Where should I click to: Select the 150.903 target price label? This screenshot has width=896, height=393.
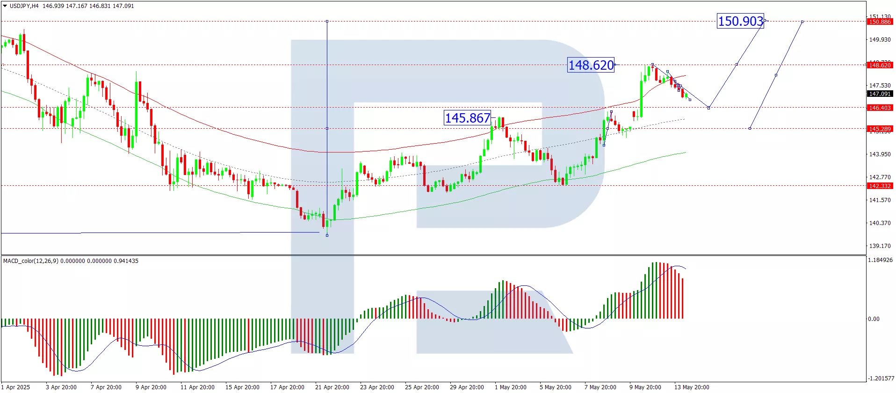tap(740, 21)
